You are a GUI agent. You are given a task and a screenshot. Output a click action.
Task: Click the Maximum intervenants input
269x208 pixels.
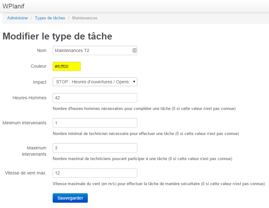(x=95, y=148)
